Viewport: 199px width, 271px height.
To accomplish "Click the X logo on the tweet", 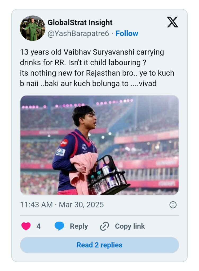I will (173, 22).
